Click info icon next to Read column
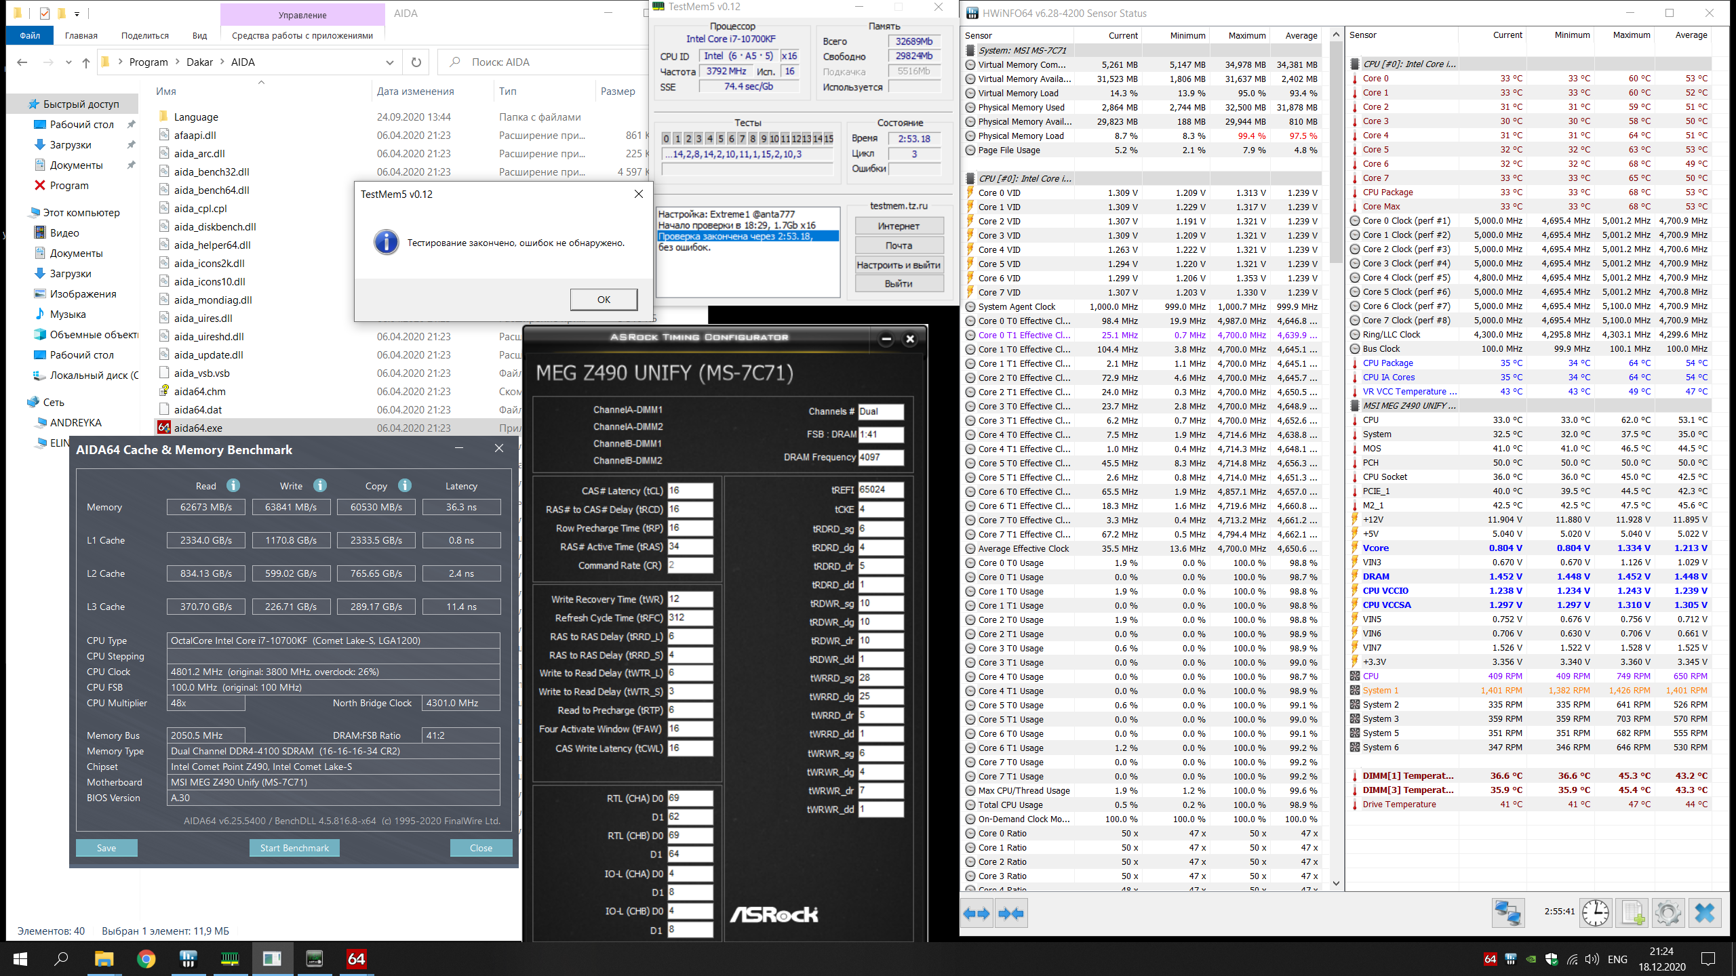Screen dimensions: 1736x976 click(x=233, y=485)
